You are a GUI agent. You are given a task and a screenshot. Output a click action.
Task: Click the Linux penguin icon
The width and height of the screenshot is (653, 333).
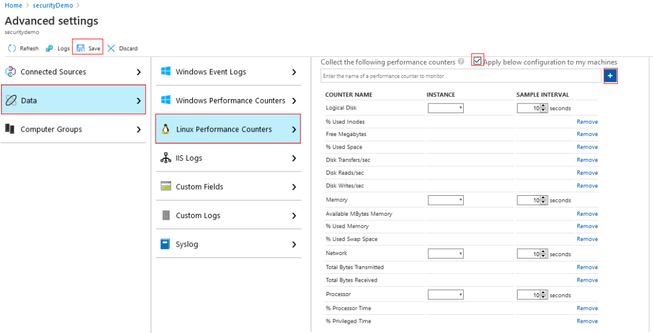tap(165, 129)
